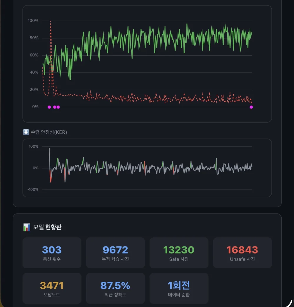
Task: Click the 모델 현황판 section title
Action: (47, 227)
